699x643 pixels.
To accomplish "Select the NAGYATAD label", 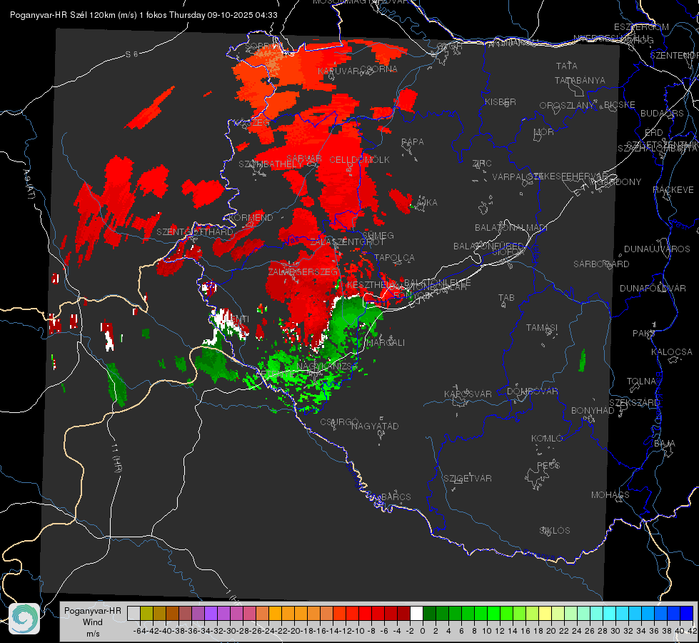I will click(375, 427).
